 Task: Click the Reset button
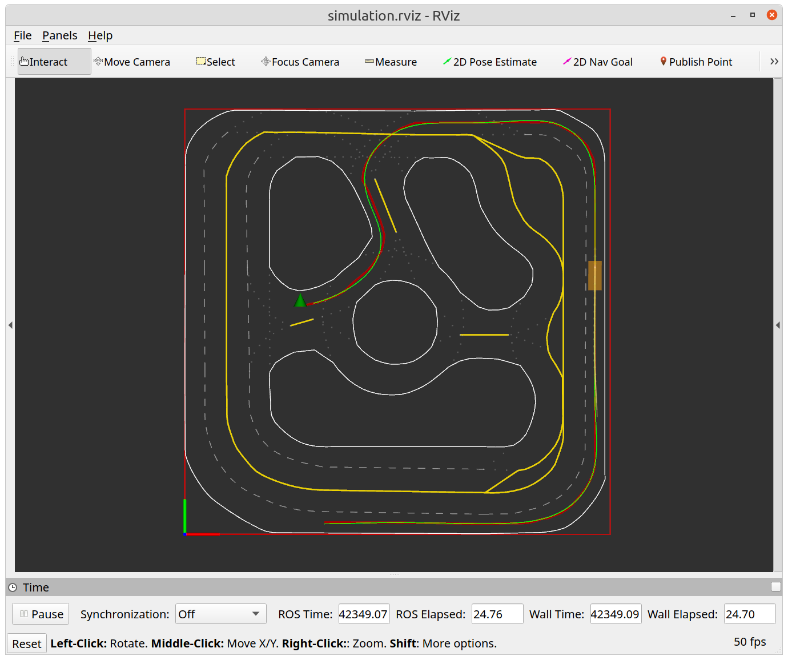pyautogui.click(x=27, y=644)
